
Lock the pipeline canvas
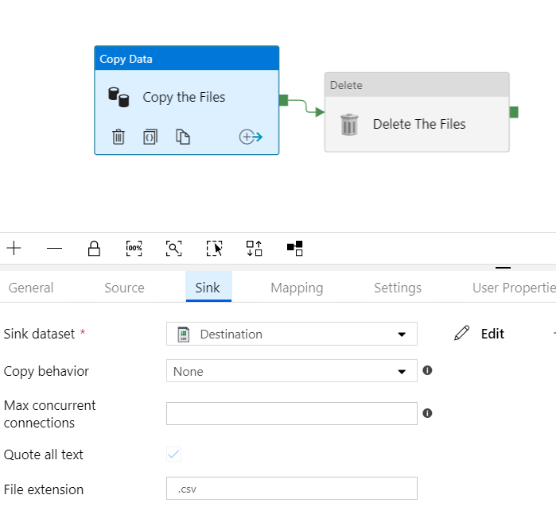click(x=94, y=248)
